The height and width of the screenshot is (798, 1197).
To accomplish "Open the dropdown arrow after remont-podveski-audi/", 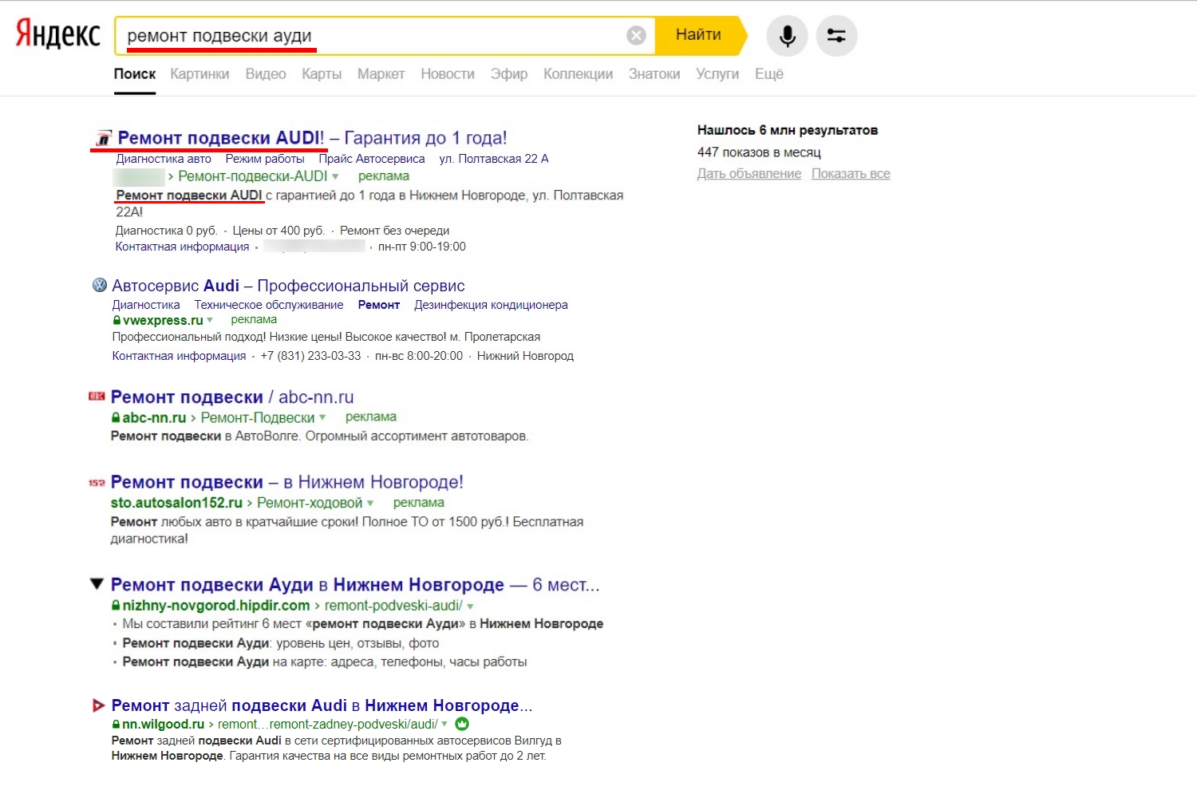I will coord(470,606).
